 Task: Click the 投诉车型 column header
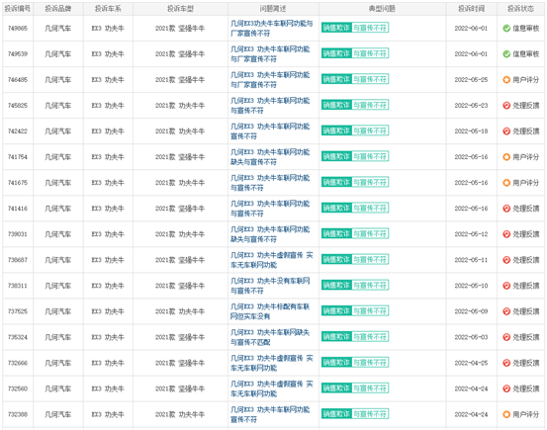tap(180, 9)
